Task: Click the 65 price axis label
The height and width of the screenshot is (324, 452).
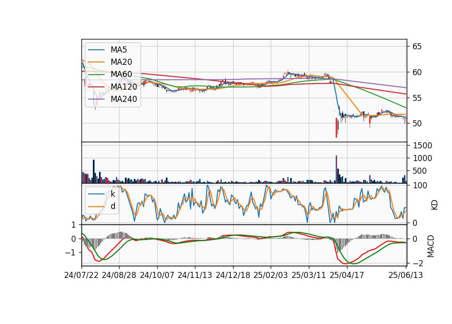Action: coord(417,46)
